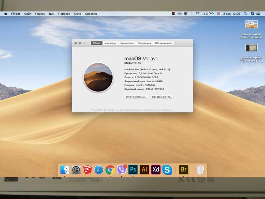This screenshot has height=199, width=265.
Task: Launch Adobe Illustrator from the Dock
Action: tap(144, 169)
